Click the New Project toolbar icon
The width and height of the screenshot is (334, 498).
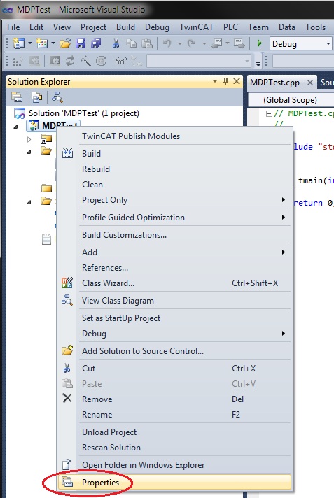[18, 43]
